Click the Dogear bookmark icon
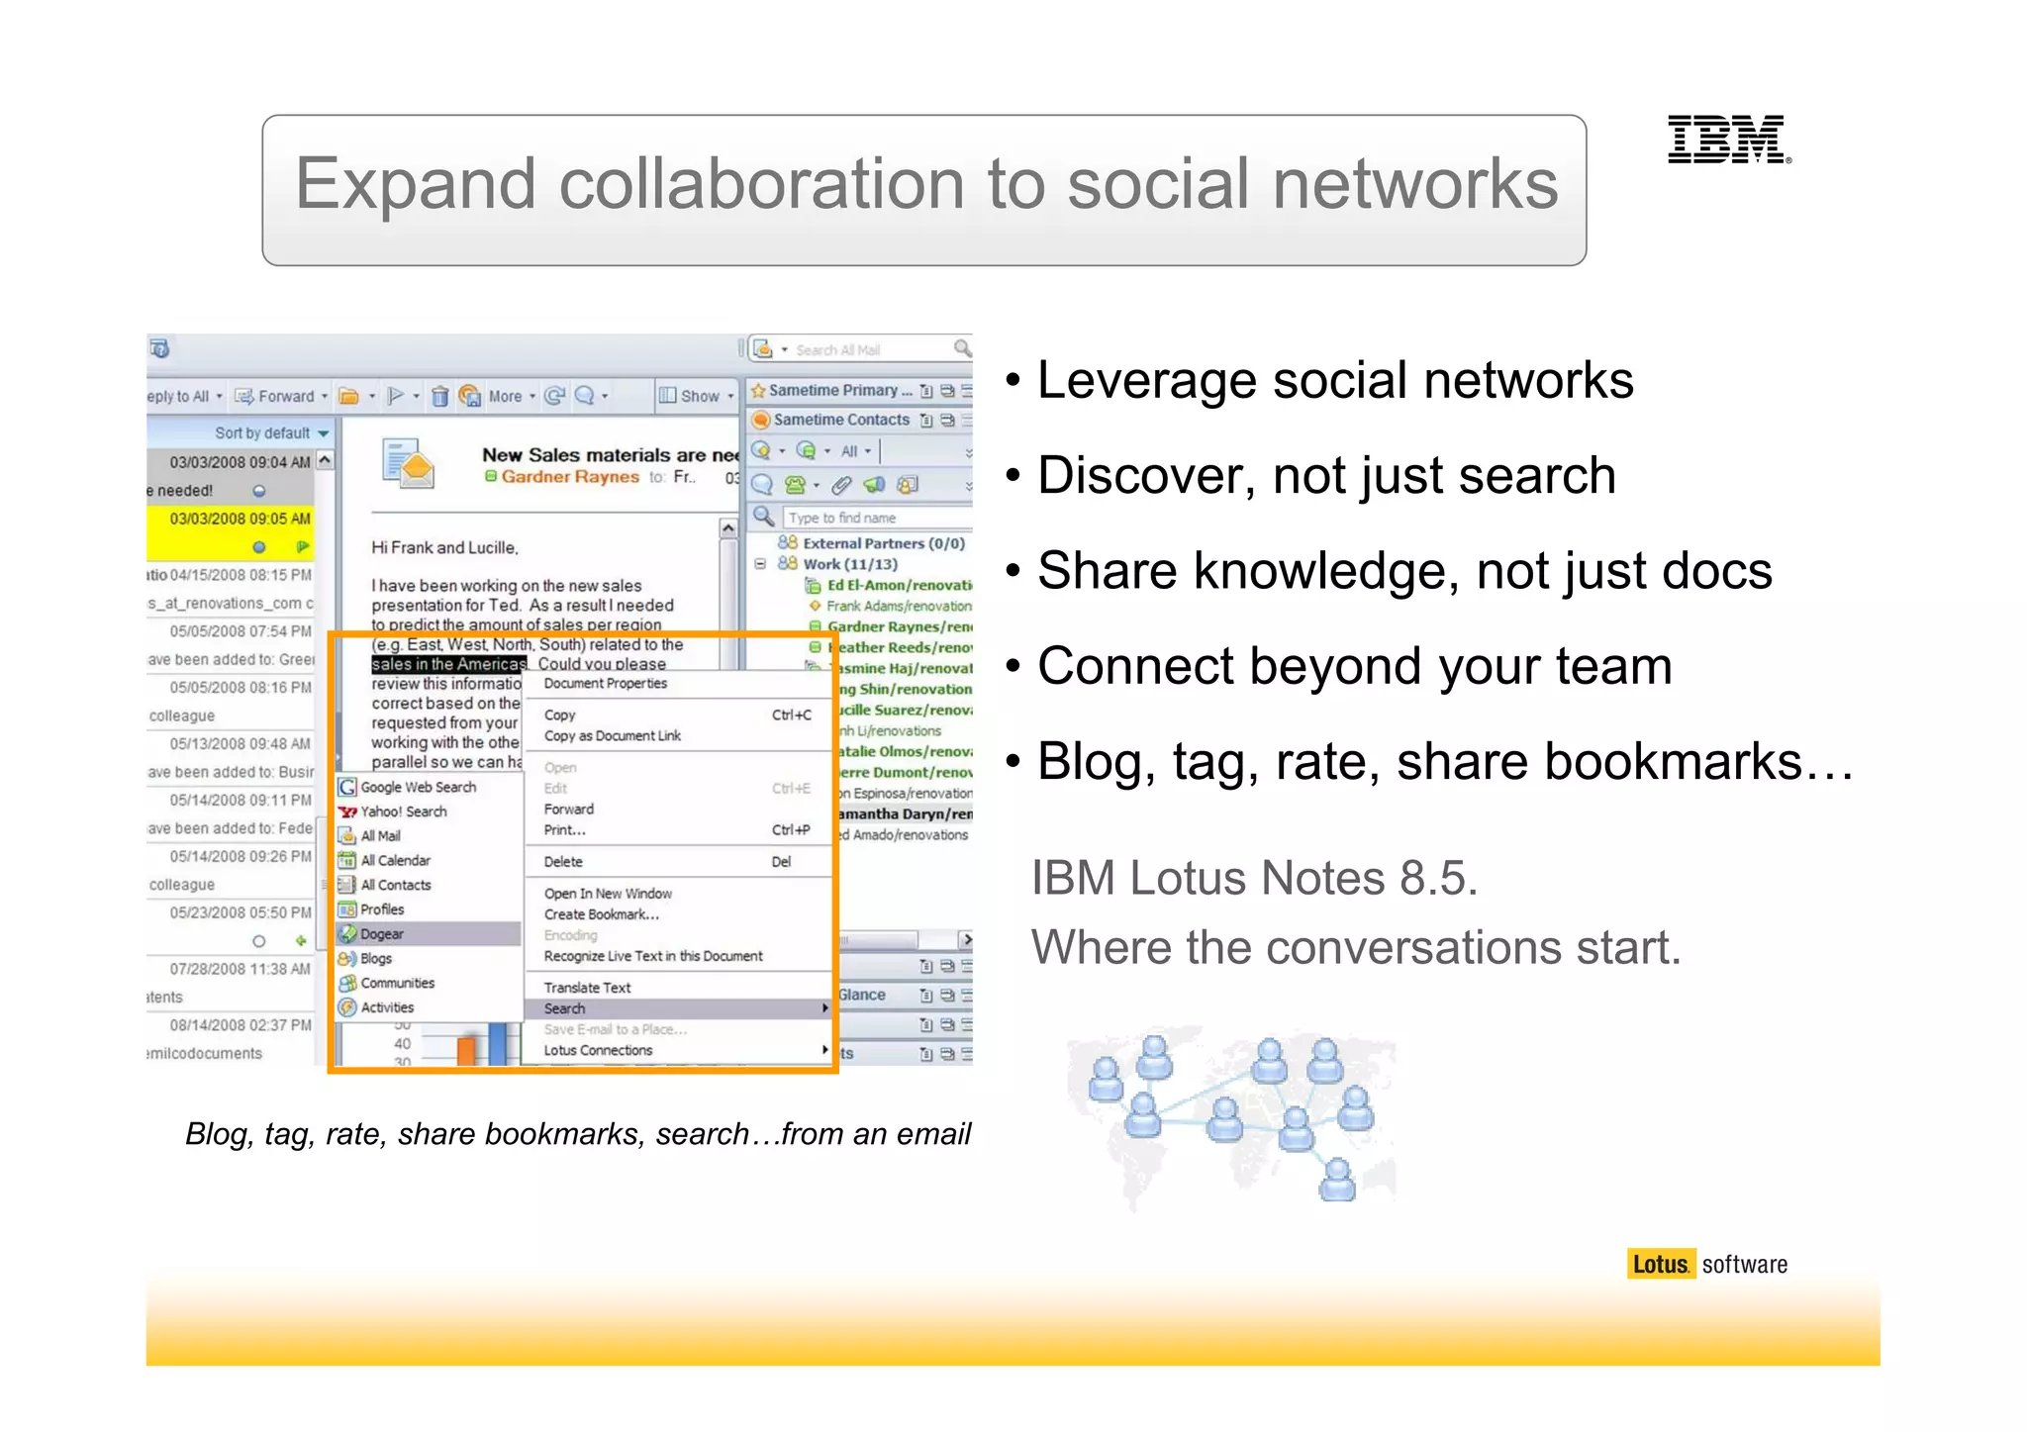The image size is (2027, 1432). pyautogui.click(x=347, y=934)
